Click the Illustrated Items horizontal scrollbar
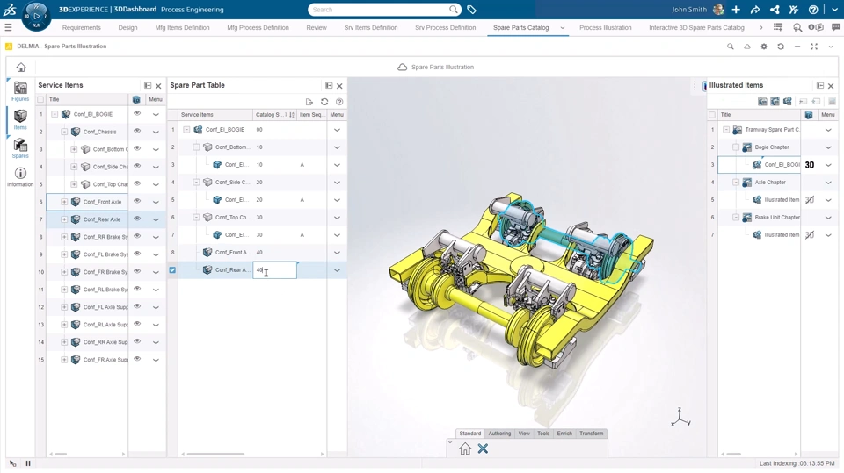844x473 pixels. pyautogui.click(x=734, y=455)
